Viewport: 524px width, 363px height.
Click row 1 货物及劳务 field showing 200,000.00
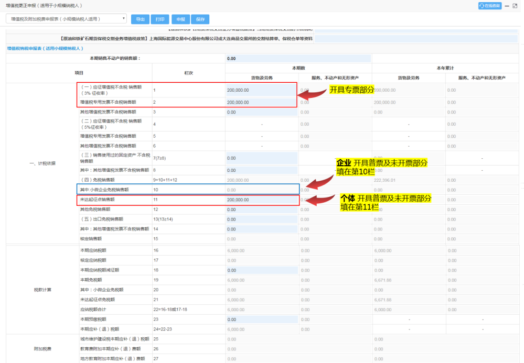261,90
